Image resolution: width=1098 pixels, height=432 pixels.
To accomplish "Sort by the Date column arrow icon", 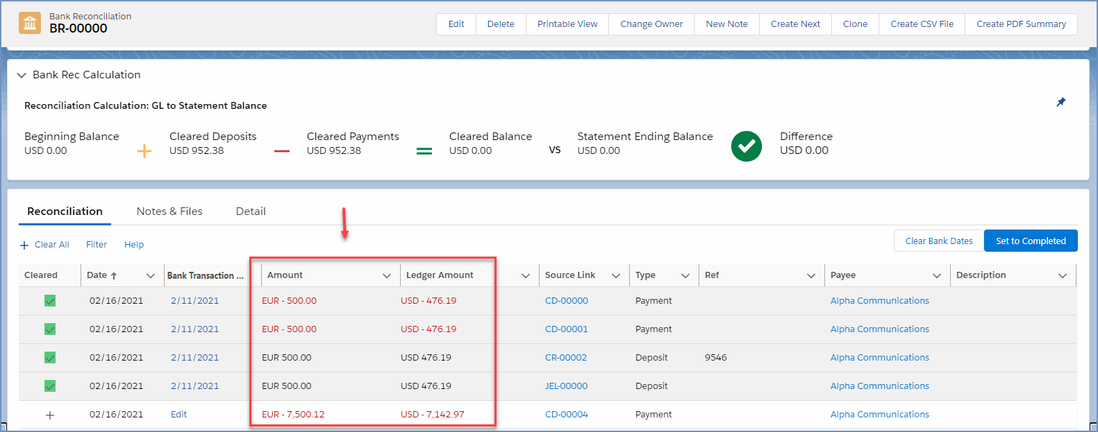I will [114, 275].
